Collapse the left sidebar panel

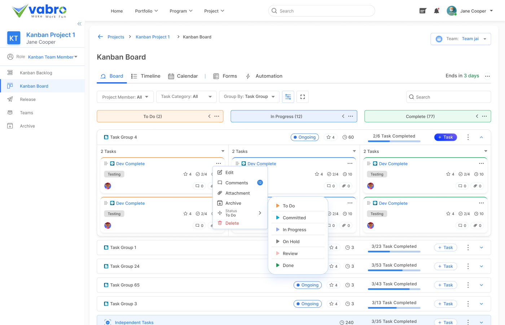(x=79, y=24)
